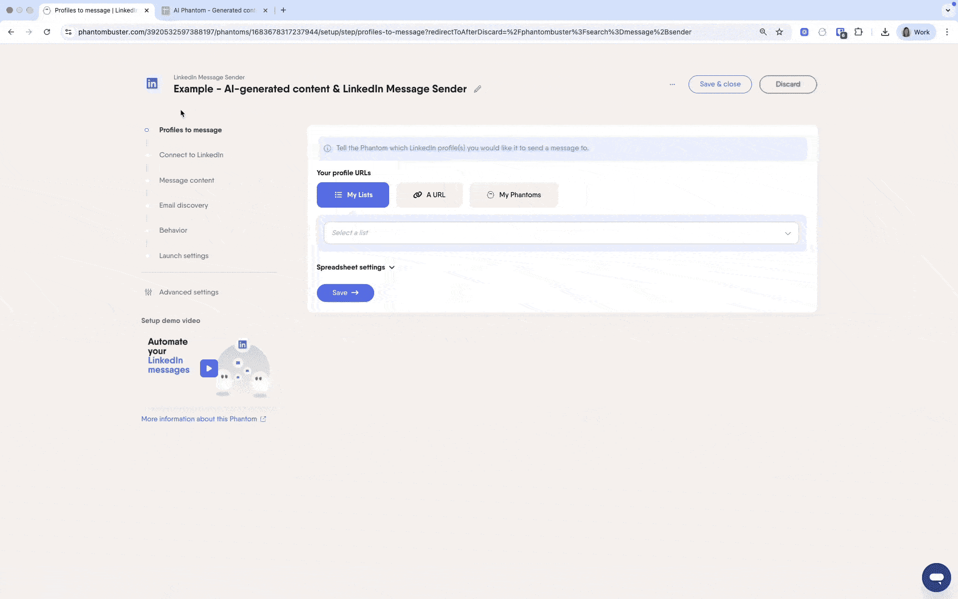Click the chevron on the list dropdown
Image resolution: width=958 pixels, height=599 pixels.
[788, 233]
